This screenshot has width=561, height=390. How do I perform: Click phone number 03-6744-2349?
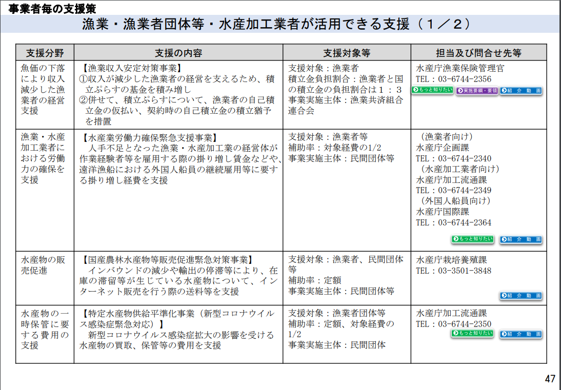(465, 190)
